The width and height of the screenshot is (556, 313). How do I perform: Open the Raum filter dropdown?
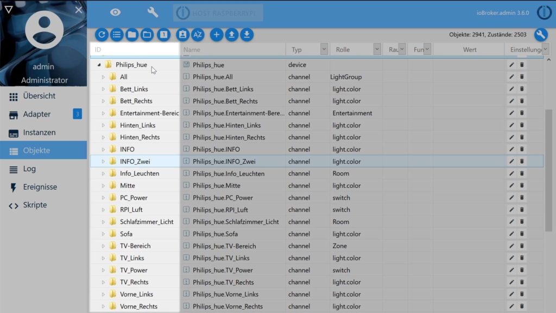pos(402,49)
